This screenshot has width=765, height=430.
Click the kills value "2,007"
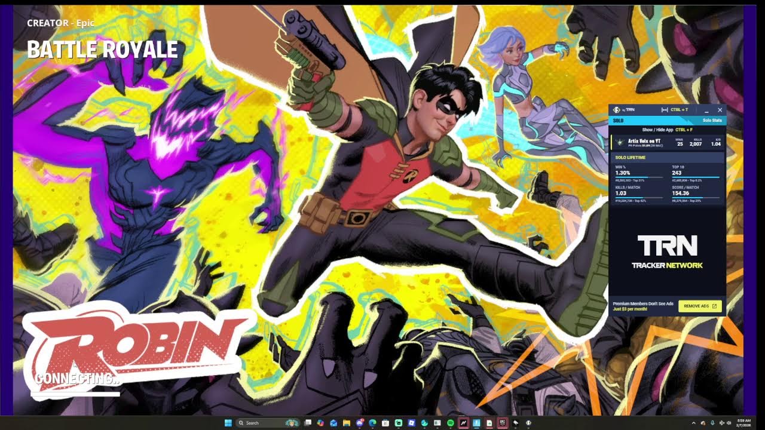696,144
